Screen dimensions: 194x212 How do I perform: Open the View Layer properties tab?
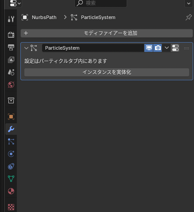11,60
